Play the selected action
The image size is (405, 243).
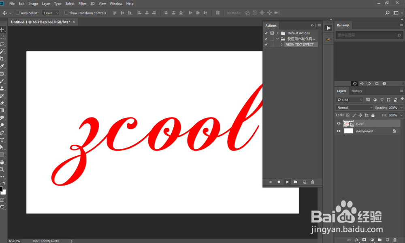pyautogui.click(x=287, y=182)
